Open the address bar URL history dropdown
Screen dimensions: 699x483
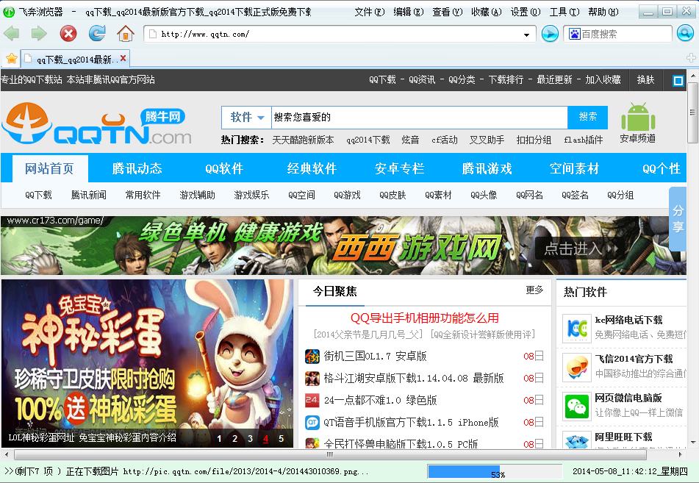pyautogui.click(x=526, y=35)
